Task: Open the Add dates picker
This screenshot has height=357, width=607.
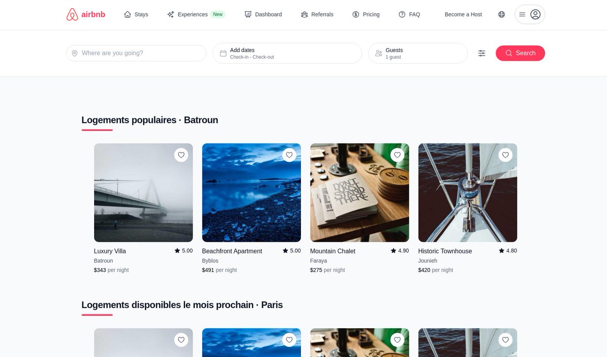Action: [287, 53]
